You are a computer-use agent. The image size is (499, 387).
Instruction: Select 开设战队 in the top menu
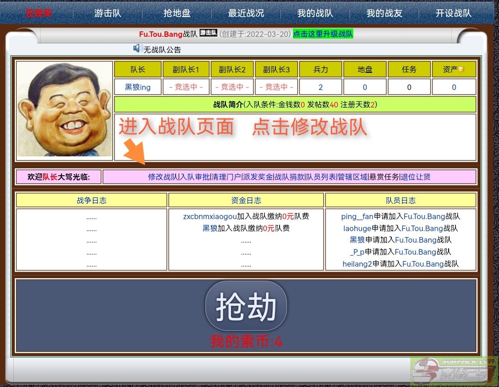[x=453, y=13]
